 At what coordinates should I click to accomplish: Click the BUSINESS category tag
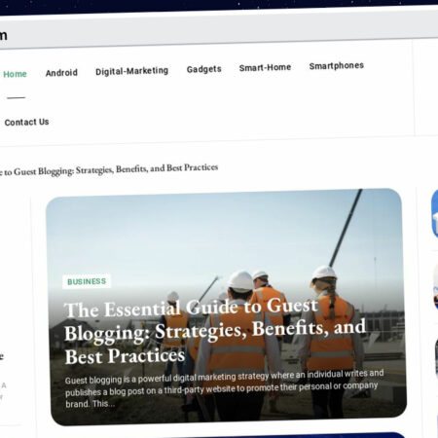[x=87, y=281]
